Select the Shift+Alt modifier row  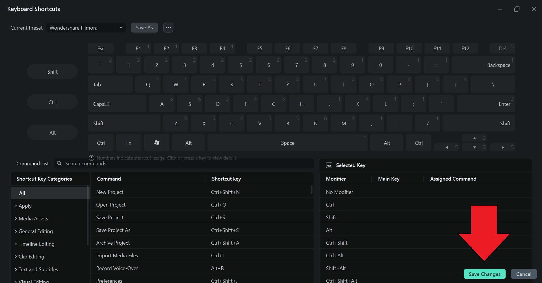click(x=426, y=268)
